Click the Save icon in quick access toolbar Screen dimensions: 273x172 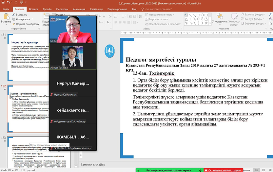click(x=3, y=3)
